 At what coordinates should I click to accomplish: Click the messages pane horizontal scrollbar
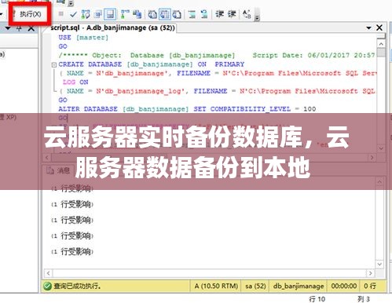coord(209,273)
